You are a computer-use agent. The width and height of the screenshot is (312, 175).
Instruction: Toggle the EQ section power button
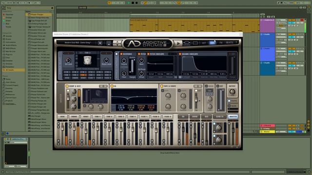(x=112, y=86)
